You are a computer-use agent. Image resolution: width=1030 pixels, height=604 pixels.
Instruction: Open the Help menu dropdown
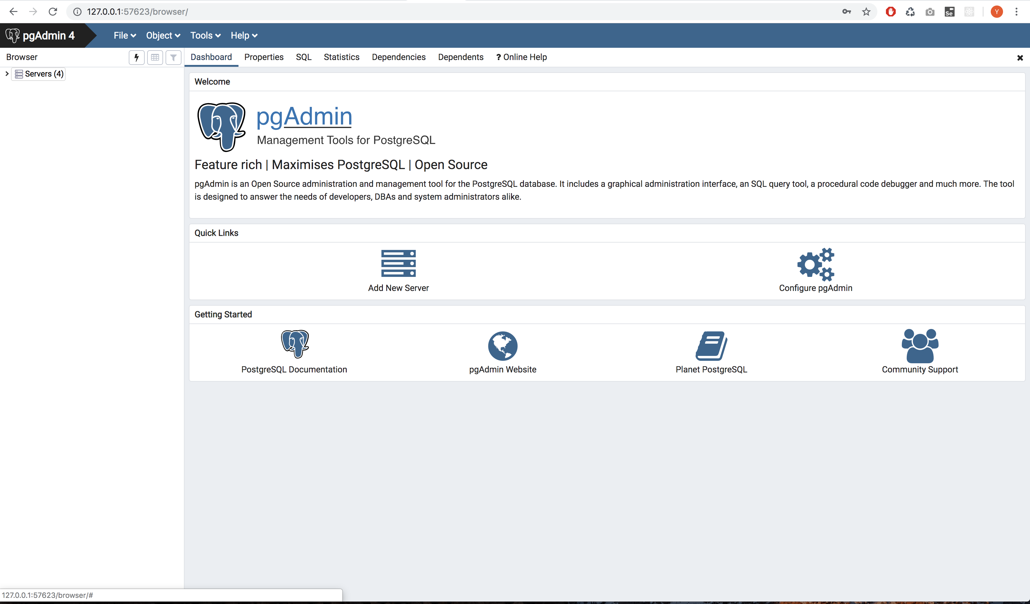click(244, 36)
